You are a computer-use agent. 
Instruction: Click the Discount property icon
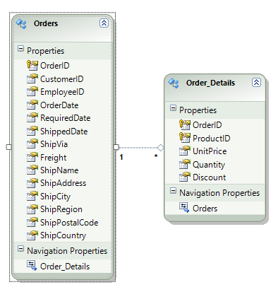pyautogui.click(x=185, y=177)
